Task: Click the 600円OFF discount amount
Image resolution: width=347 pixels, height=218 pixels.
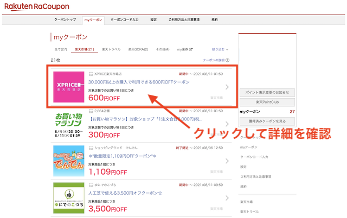Action: point(104,98)
